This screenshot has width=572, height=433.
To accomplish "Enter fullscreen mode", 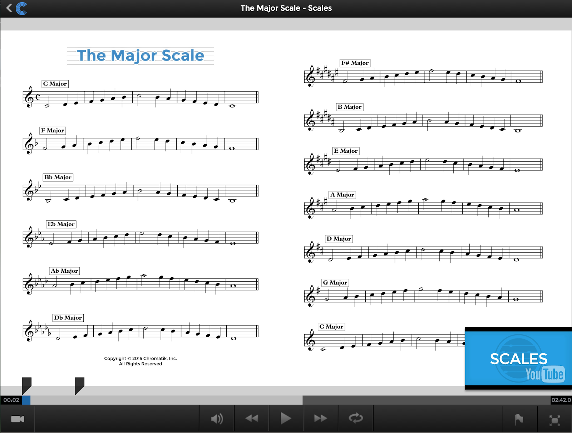I will pyautogui.click(x=554, y=420).
